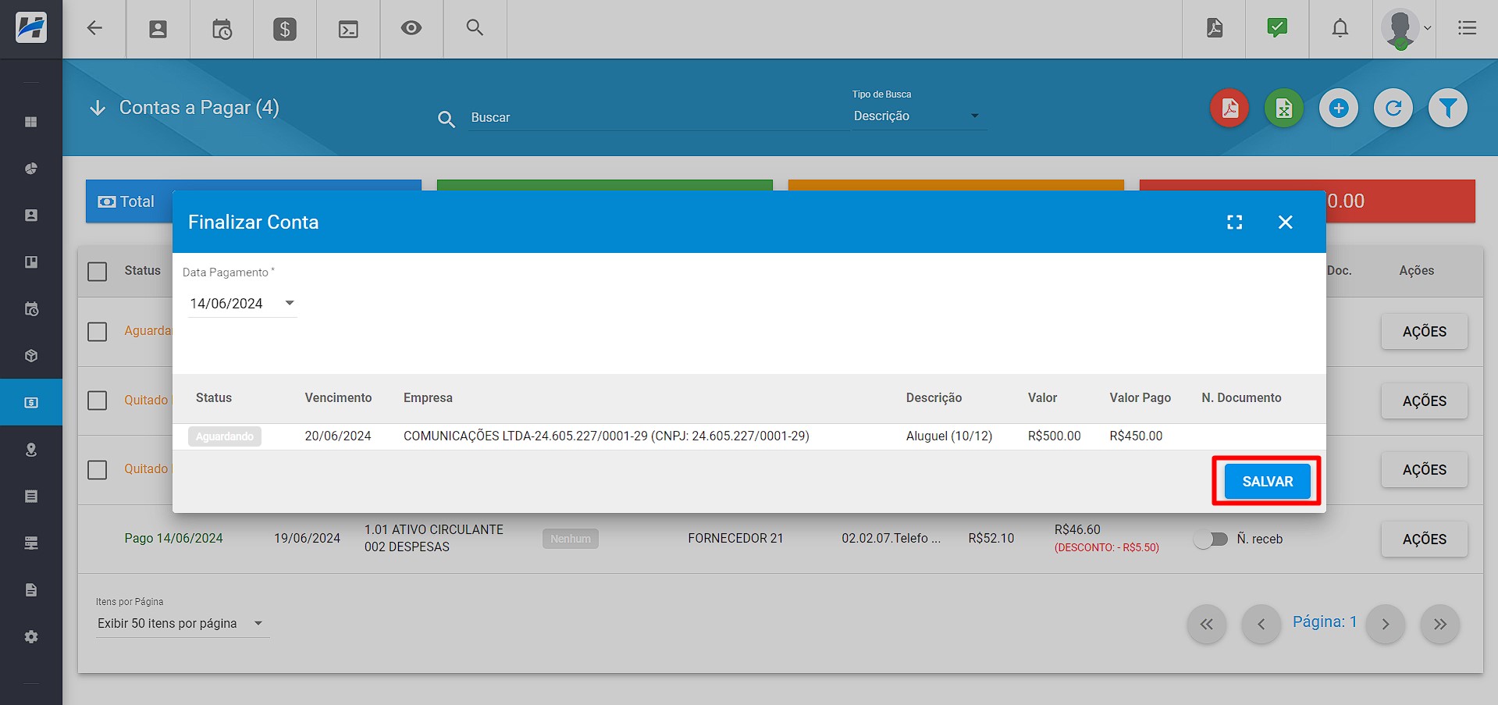1498x705 pixels.
Task: Open the file document sidebar icon
Action: tap(31, 590)
